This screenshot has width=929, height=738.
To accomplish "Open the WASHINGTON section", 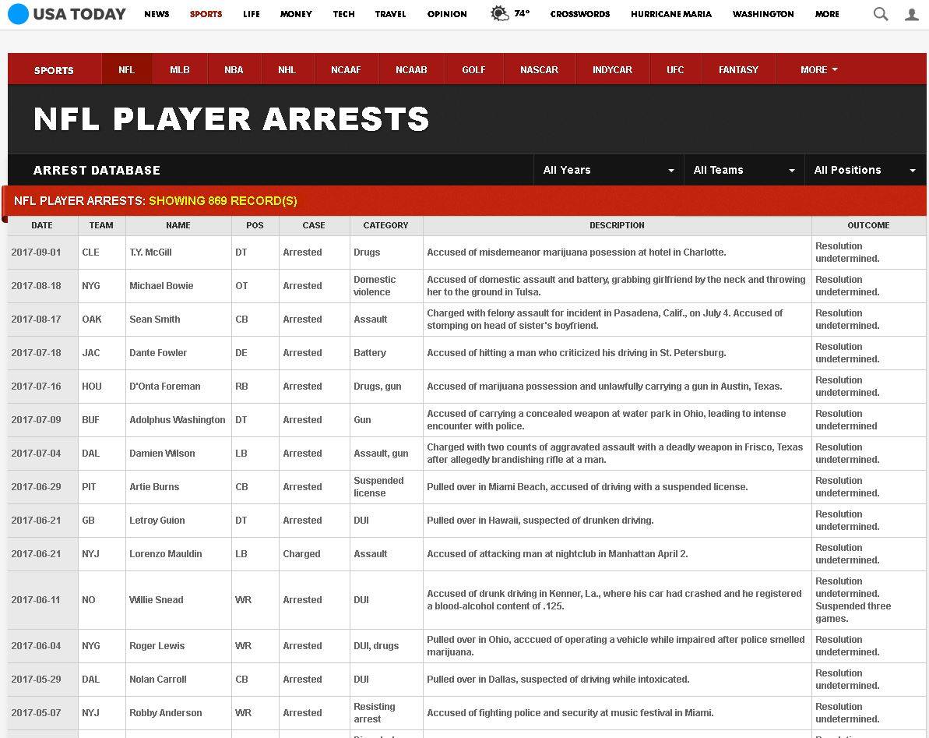I will click(763, 13).
